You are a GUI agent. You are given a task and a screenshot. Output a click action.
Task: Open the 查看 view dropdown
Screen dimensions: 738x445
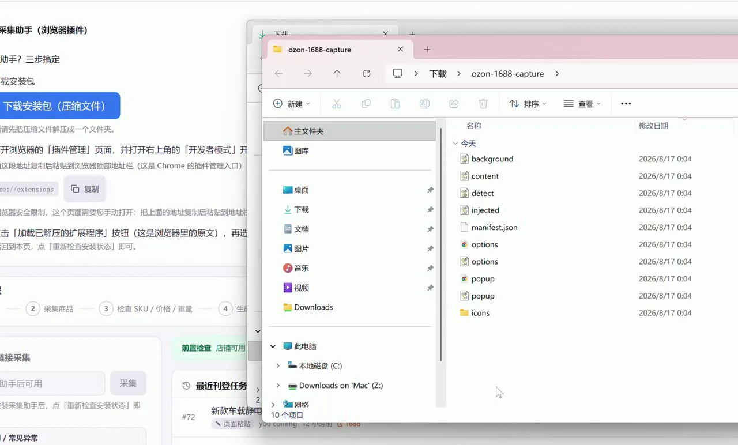coord(582,104)
